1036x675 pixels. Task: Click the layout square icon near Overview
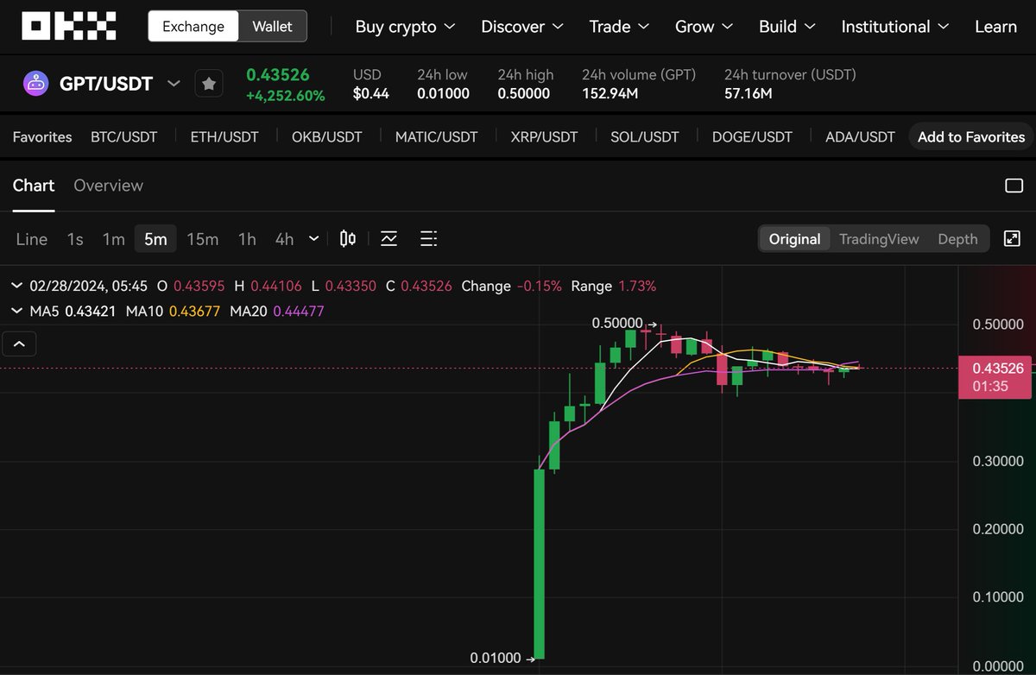point(1014,185)
